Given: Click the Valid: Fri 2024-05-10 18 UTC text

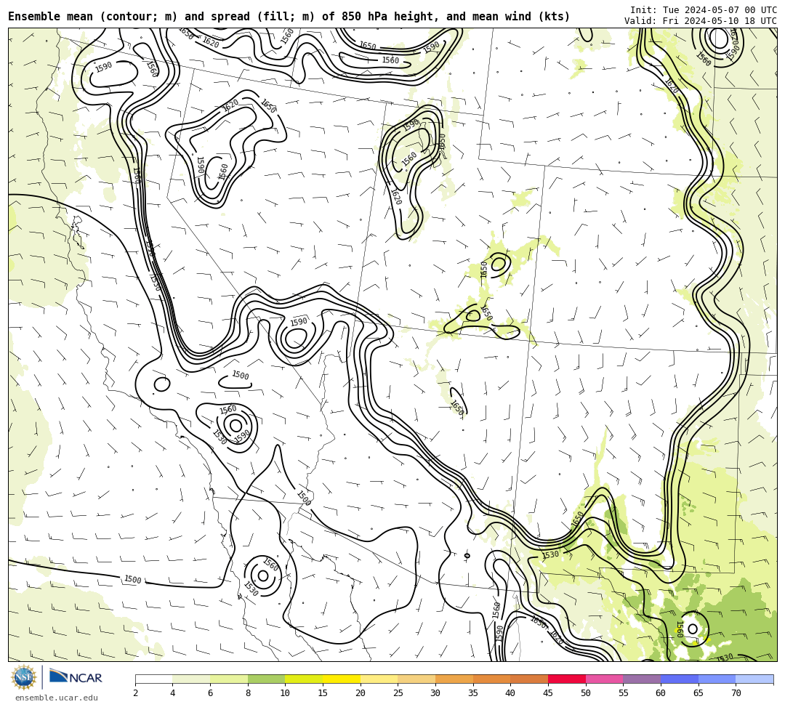Looking at the screenshot, I should click(x=701, y=21).
